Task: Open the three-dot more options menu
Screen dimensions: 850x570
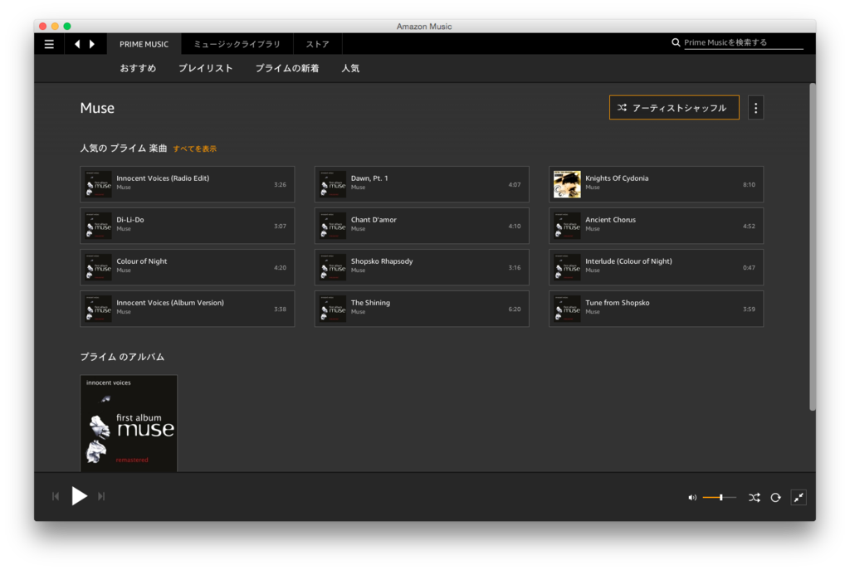Action: pos(755,108)
